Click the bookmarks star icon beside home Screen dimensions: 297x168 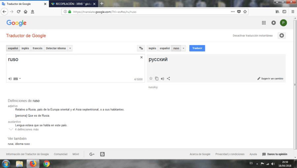coord(33,12)
